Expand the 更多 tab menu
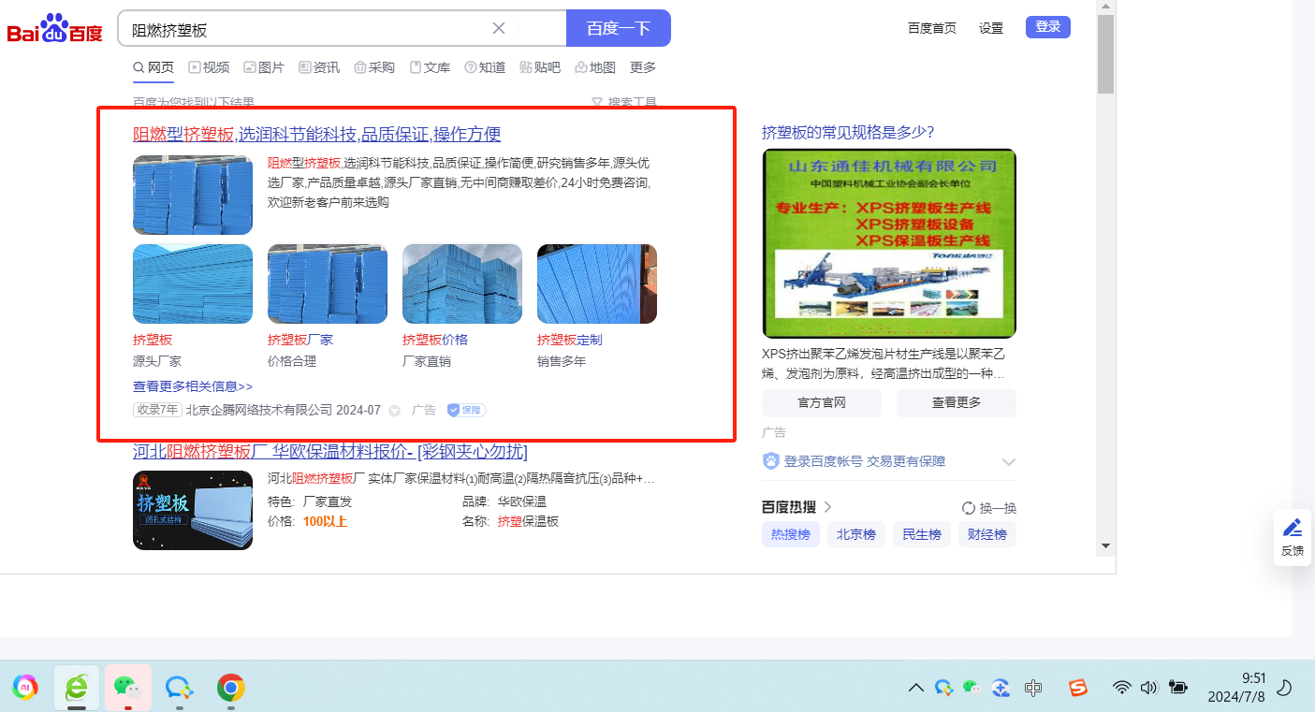 click(x=643, y=67)
